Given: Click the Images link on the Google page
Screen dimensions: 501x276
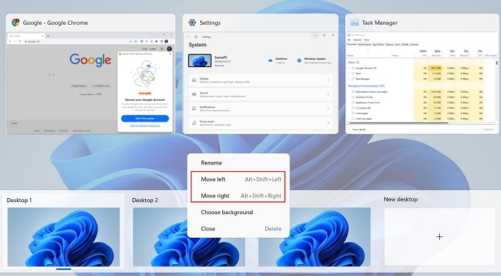Looking at the screenshot, I should coord(152,49).
